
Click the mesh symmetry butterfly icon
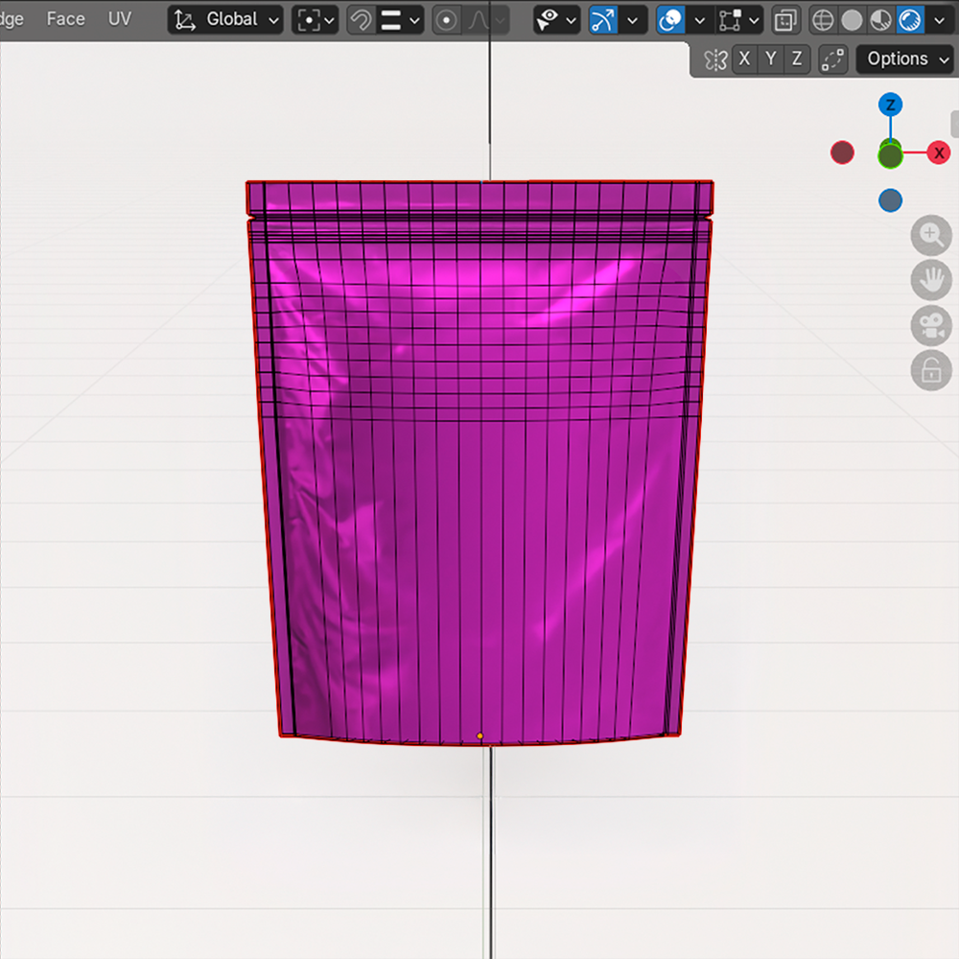click(715, 59)
